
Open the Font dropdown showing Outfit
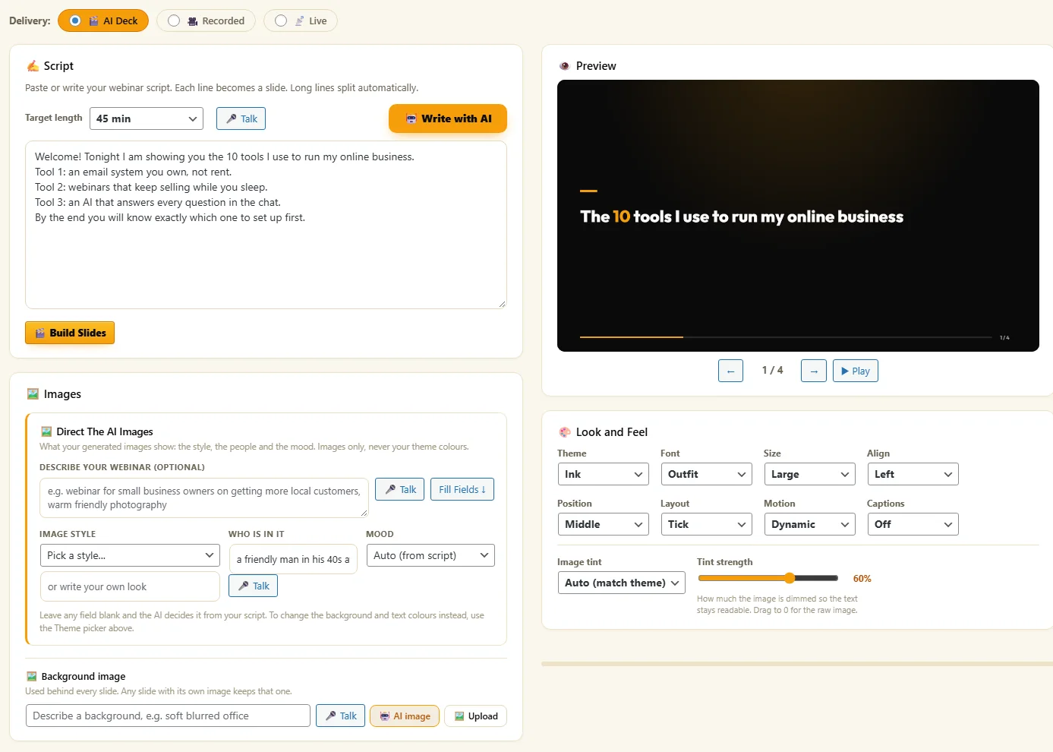(x=706, y=474)
